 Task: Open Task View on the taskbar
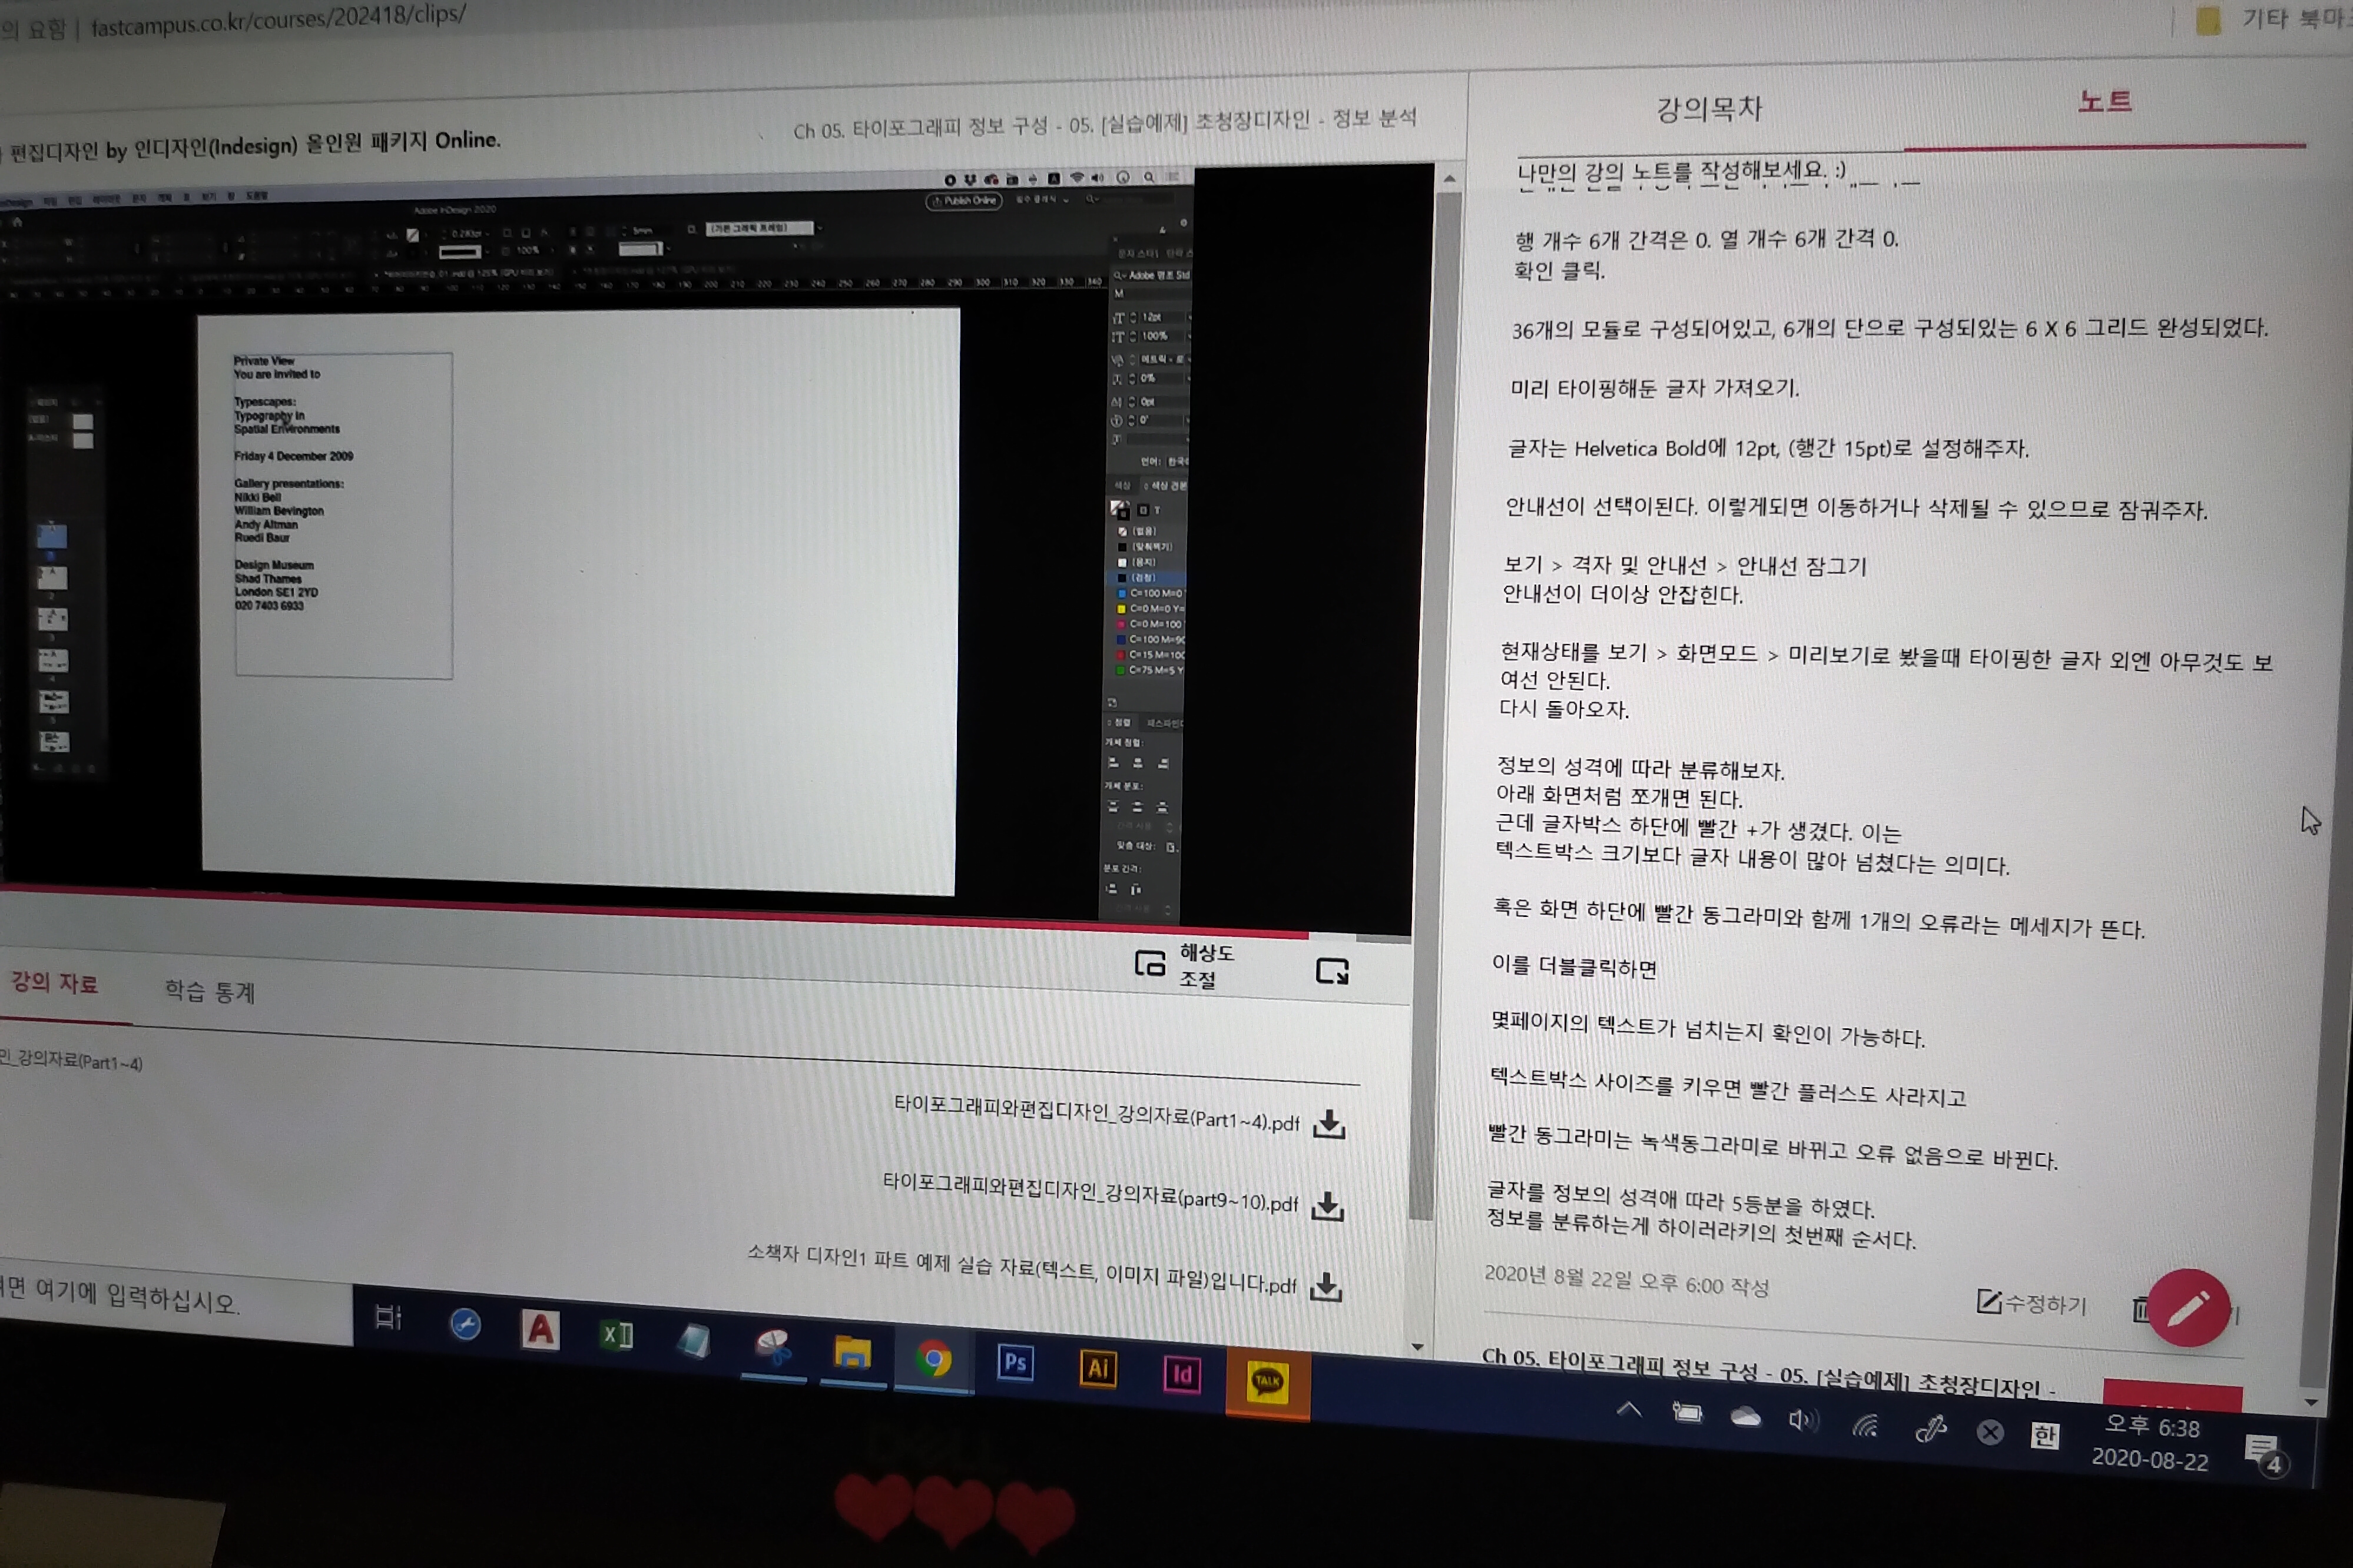click(x=388, y=1317)
